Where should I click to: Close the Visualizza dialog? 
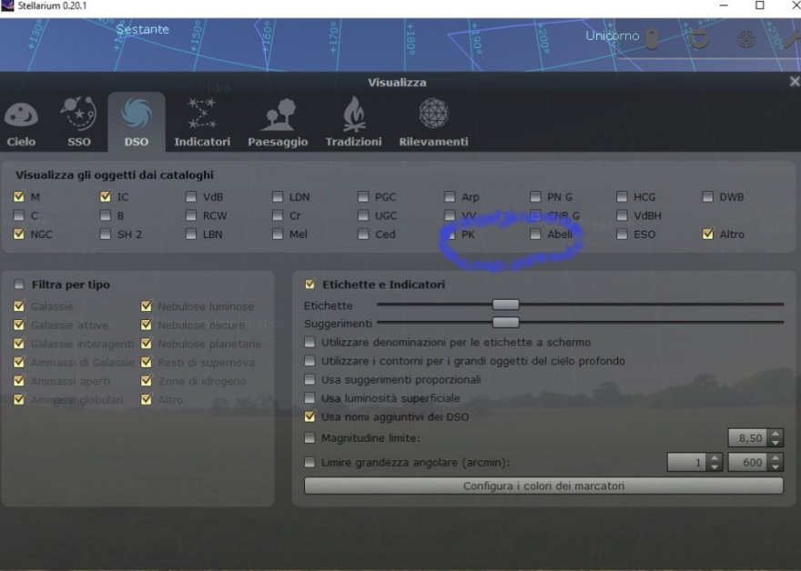[x=794, y=82]
